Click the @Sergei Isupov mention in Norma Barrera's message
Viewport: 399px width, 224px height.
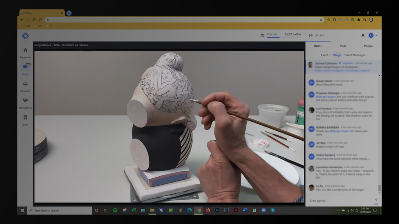(x=339, y=131)
